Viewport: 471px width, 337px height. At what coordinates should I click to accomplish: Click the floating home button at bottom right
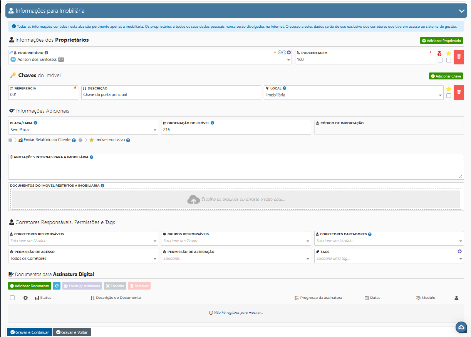[461, 327]
